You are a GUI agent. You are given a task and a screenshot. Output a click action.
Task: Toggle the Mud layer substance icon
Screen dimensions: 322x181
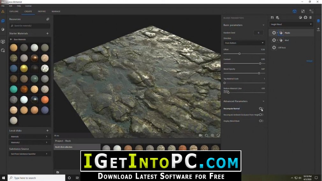(274, 40)
